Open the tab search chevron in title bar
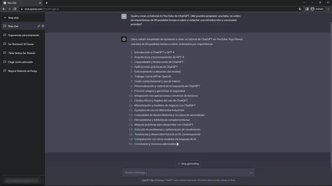Image resolution: width=332 pixels, height=186 pixels. pyautogui.click(x=304, y=3)
